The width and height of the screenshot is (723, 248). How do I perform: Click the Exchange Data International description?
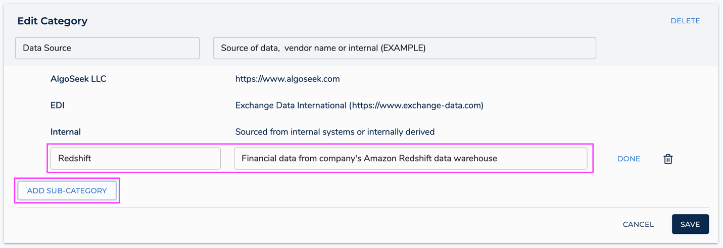[291, 106]
